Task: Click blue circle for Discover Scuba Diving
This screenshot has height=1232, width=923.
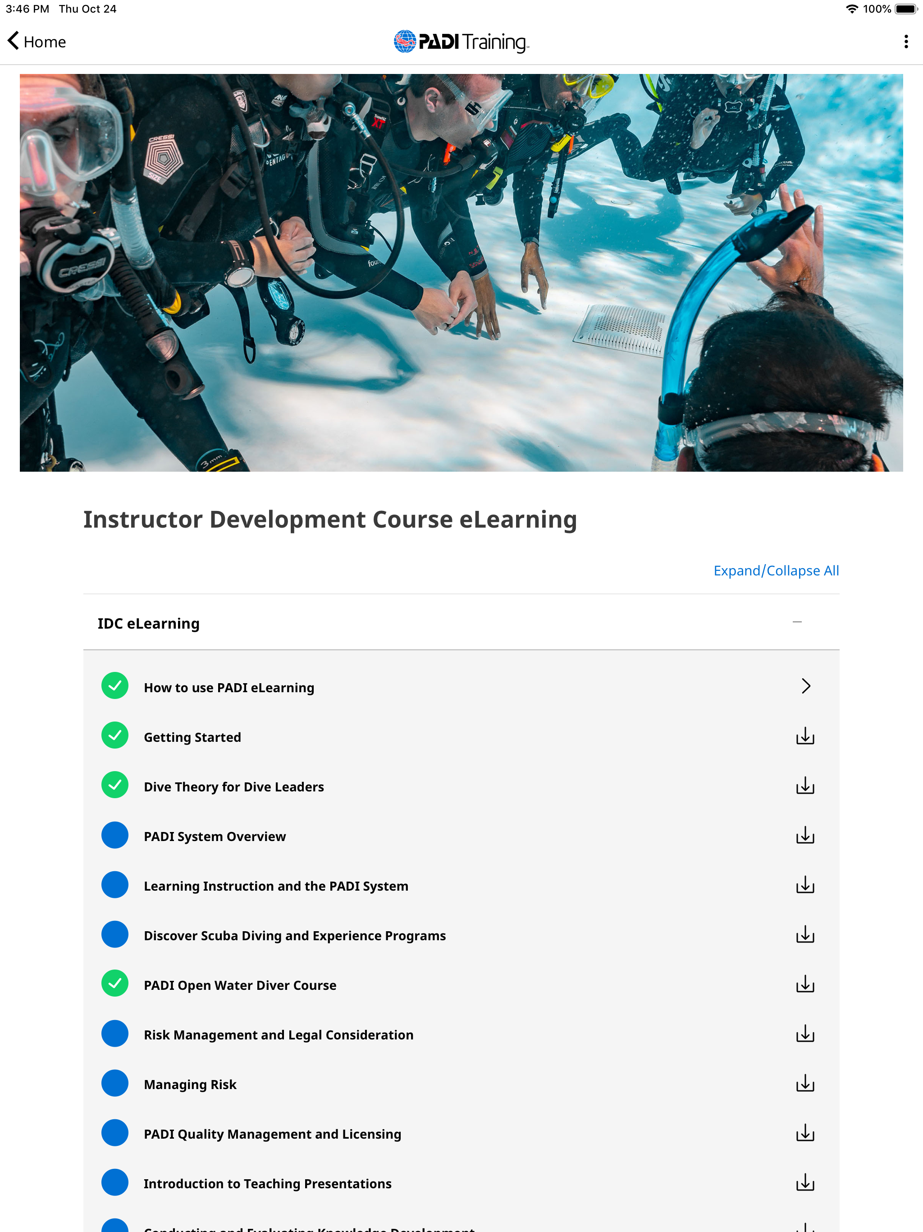Action: pyautogui.click(x=114, y=934)
